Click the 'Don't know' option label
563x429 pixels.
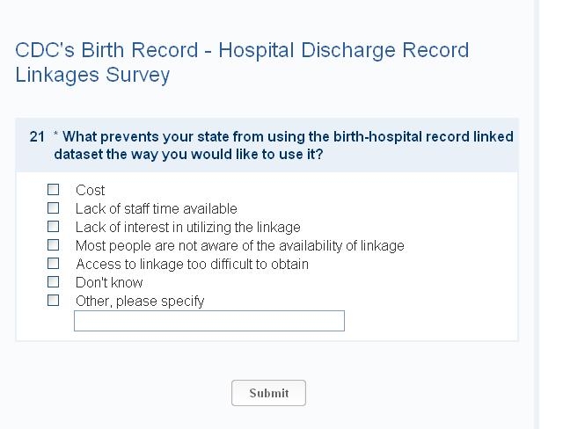click(109, 282)
